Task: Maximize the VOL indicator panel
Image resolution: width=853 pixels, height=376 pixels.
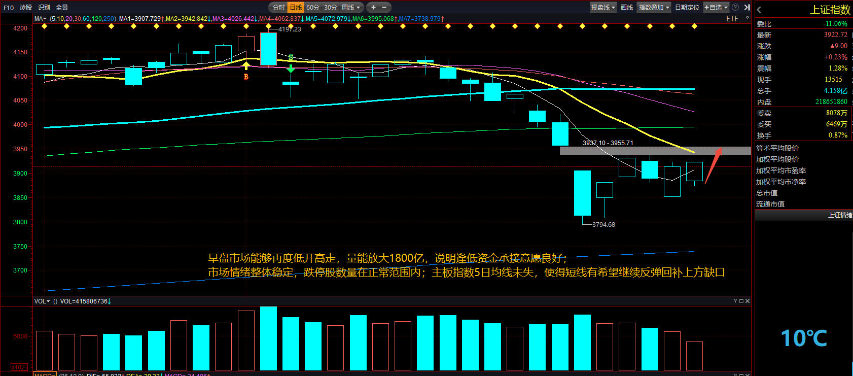Action: tap(741, 301)
